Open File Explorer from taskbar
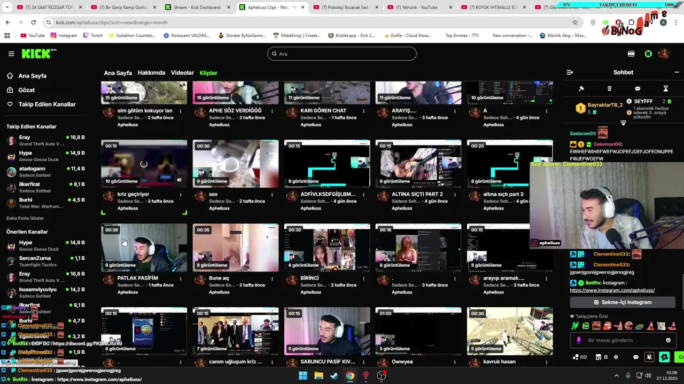The width and height of the screenshot is (684, 384). pos(318,375)
